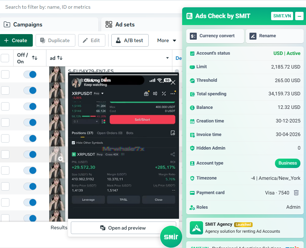Turn off the toggle on the hovered ad row

(30, 154)
